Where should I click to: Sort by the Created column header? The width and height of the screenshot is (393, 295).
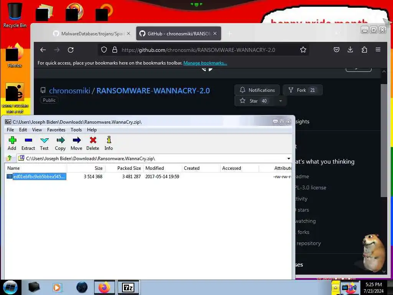tap(201, 168)
